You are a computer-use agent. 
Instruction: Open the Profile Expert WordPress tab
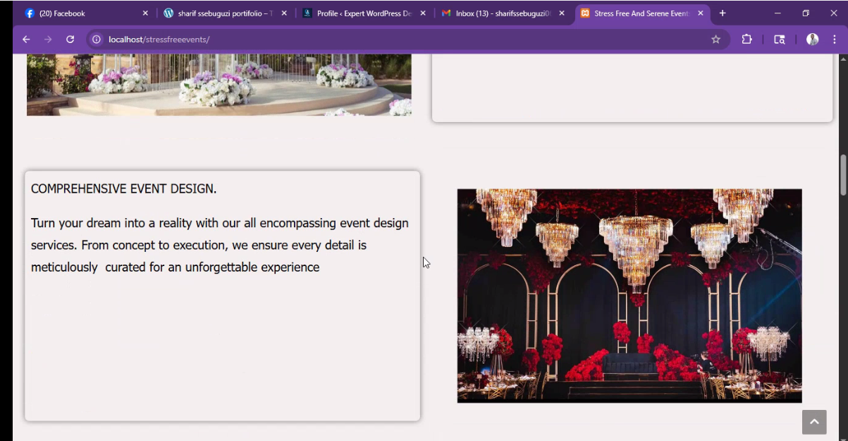pyautogui.click(x=360, y=13)
